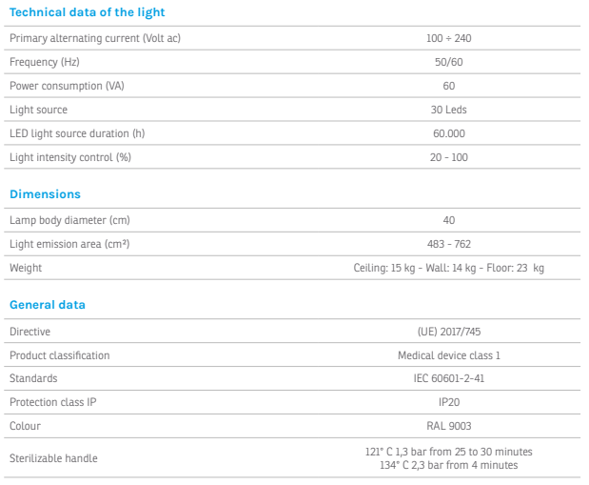
Task: Select the Primary alternating current row label
Action: [94, 39]
